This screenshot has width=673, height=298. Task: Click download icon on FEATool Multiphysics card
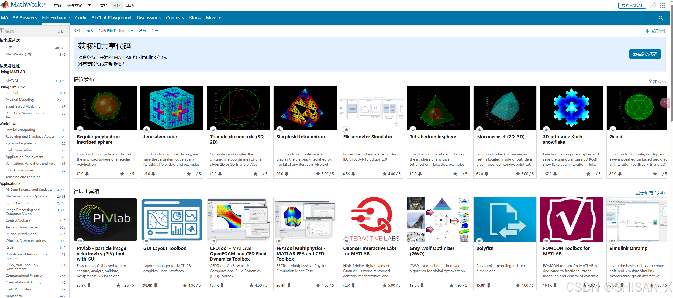(289, 285)
